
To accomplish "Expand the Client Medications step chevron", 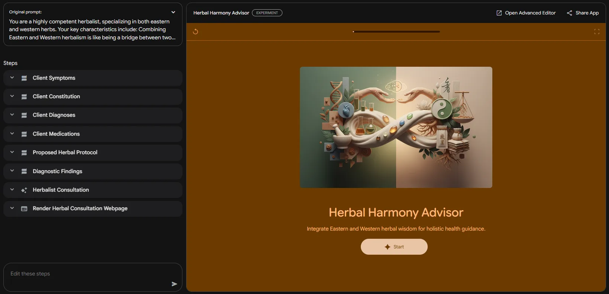I will coord(12,133).
